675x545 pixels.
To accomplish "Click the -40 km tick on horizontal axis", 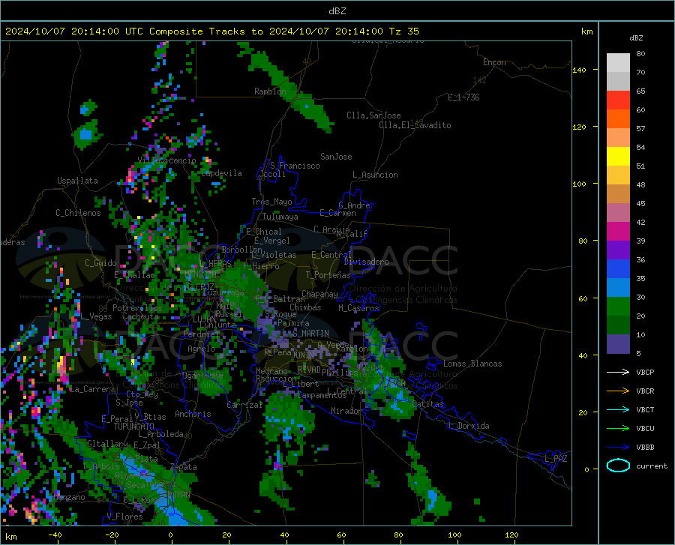I will coord(55,535).
